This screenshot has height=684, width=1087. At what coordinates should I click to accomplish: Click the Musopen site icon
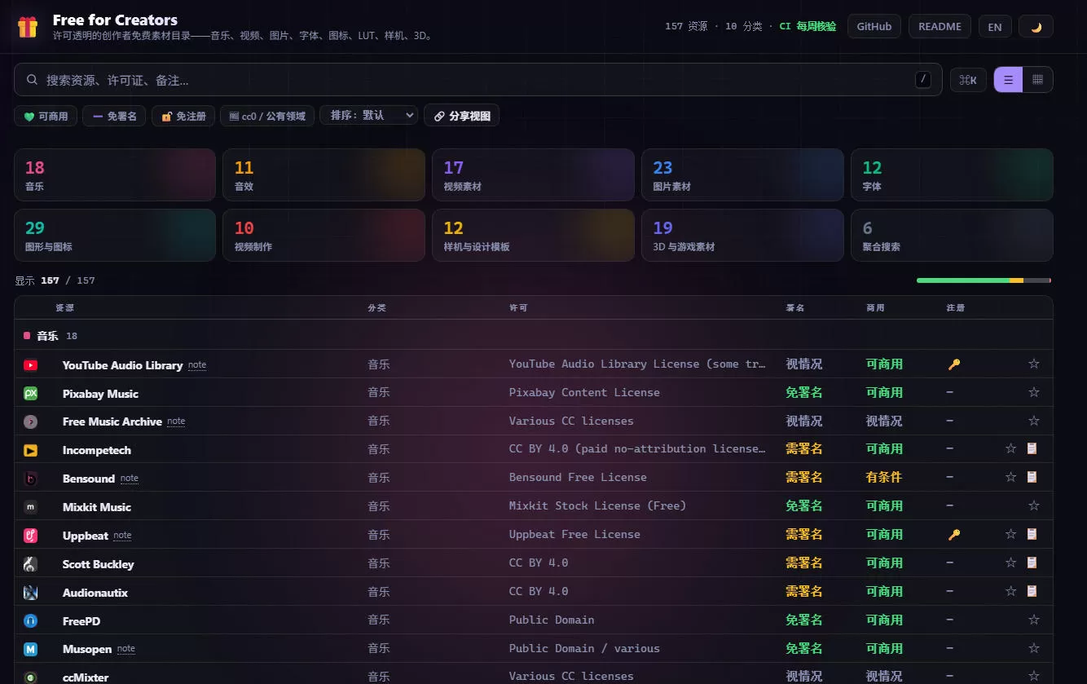[x=31, y=649]
